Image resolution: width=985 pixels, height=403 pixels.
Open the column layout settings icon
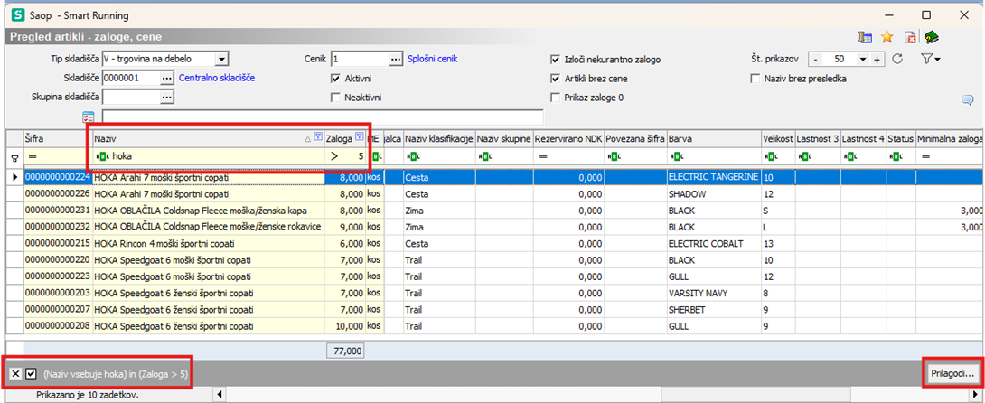(x=865, y=37)
